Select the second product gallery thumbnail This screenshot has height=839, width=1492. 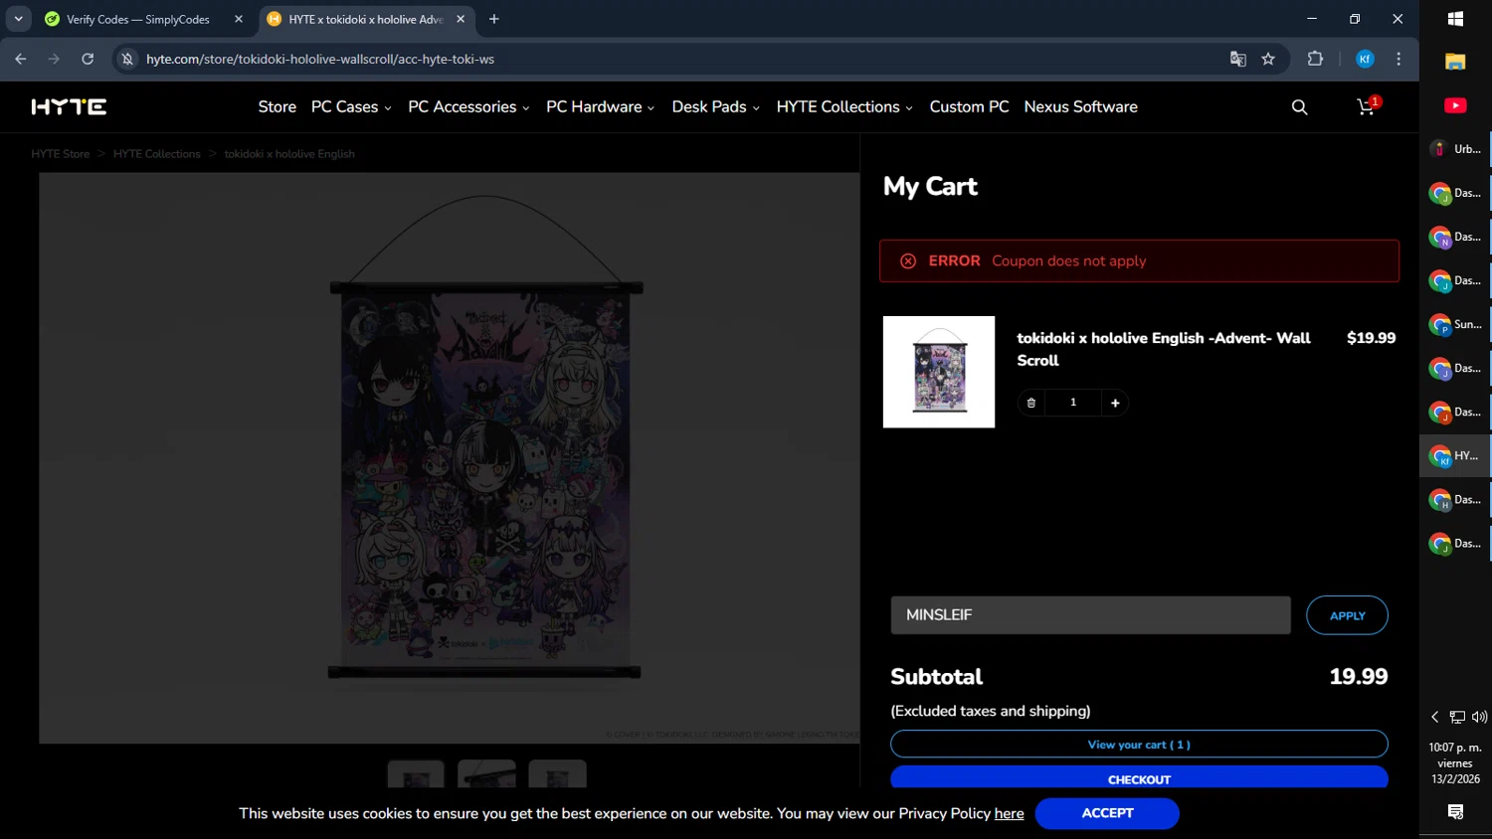point(486,774)
